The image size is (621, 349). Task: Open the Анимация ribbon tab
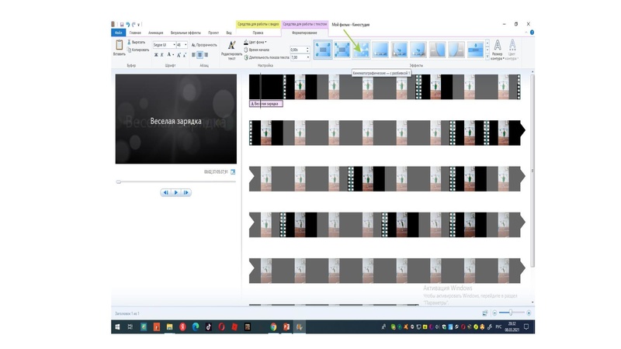[x=155, y=33]
